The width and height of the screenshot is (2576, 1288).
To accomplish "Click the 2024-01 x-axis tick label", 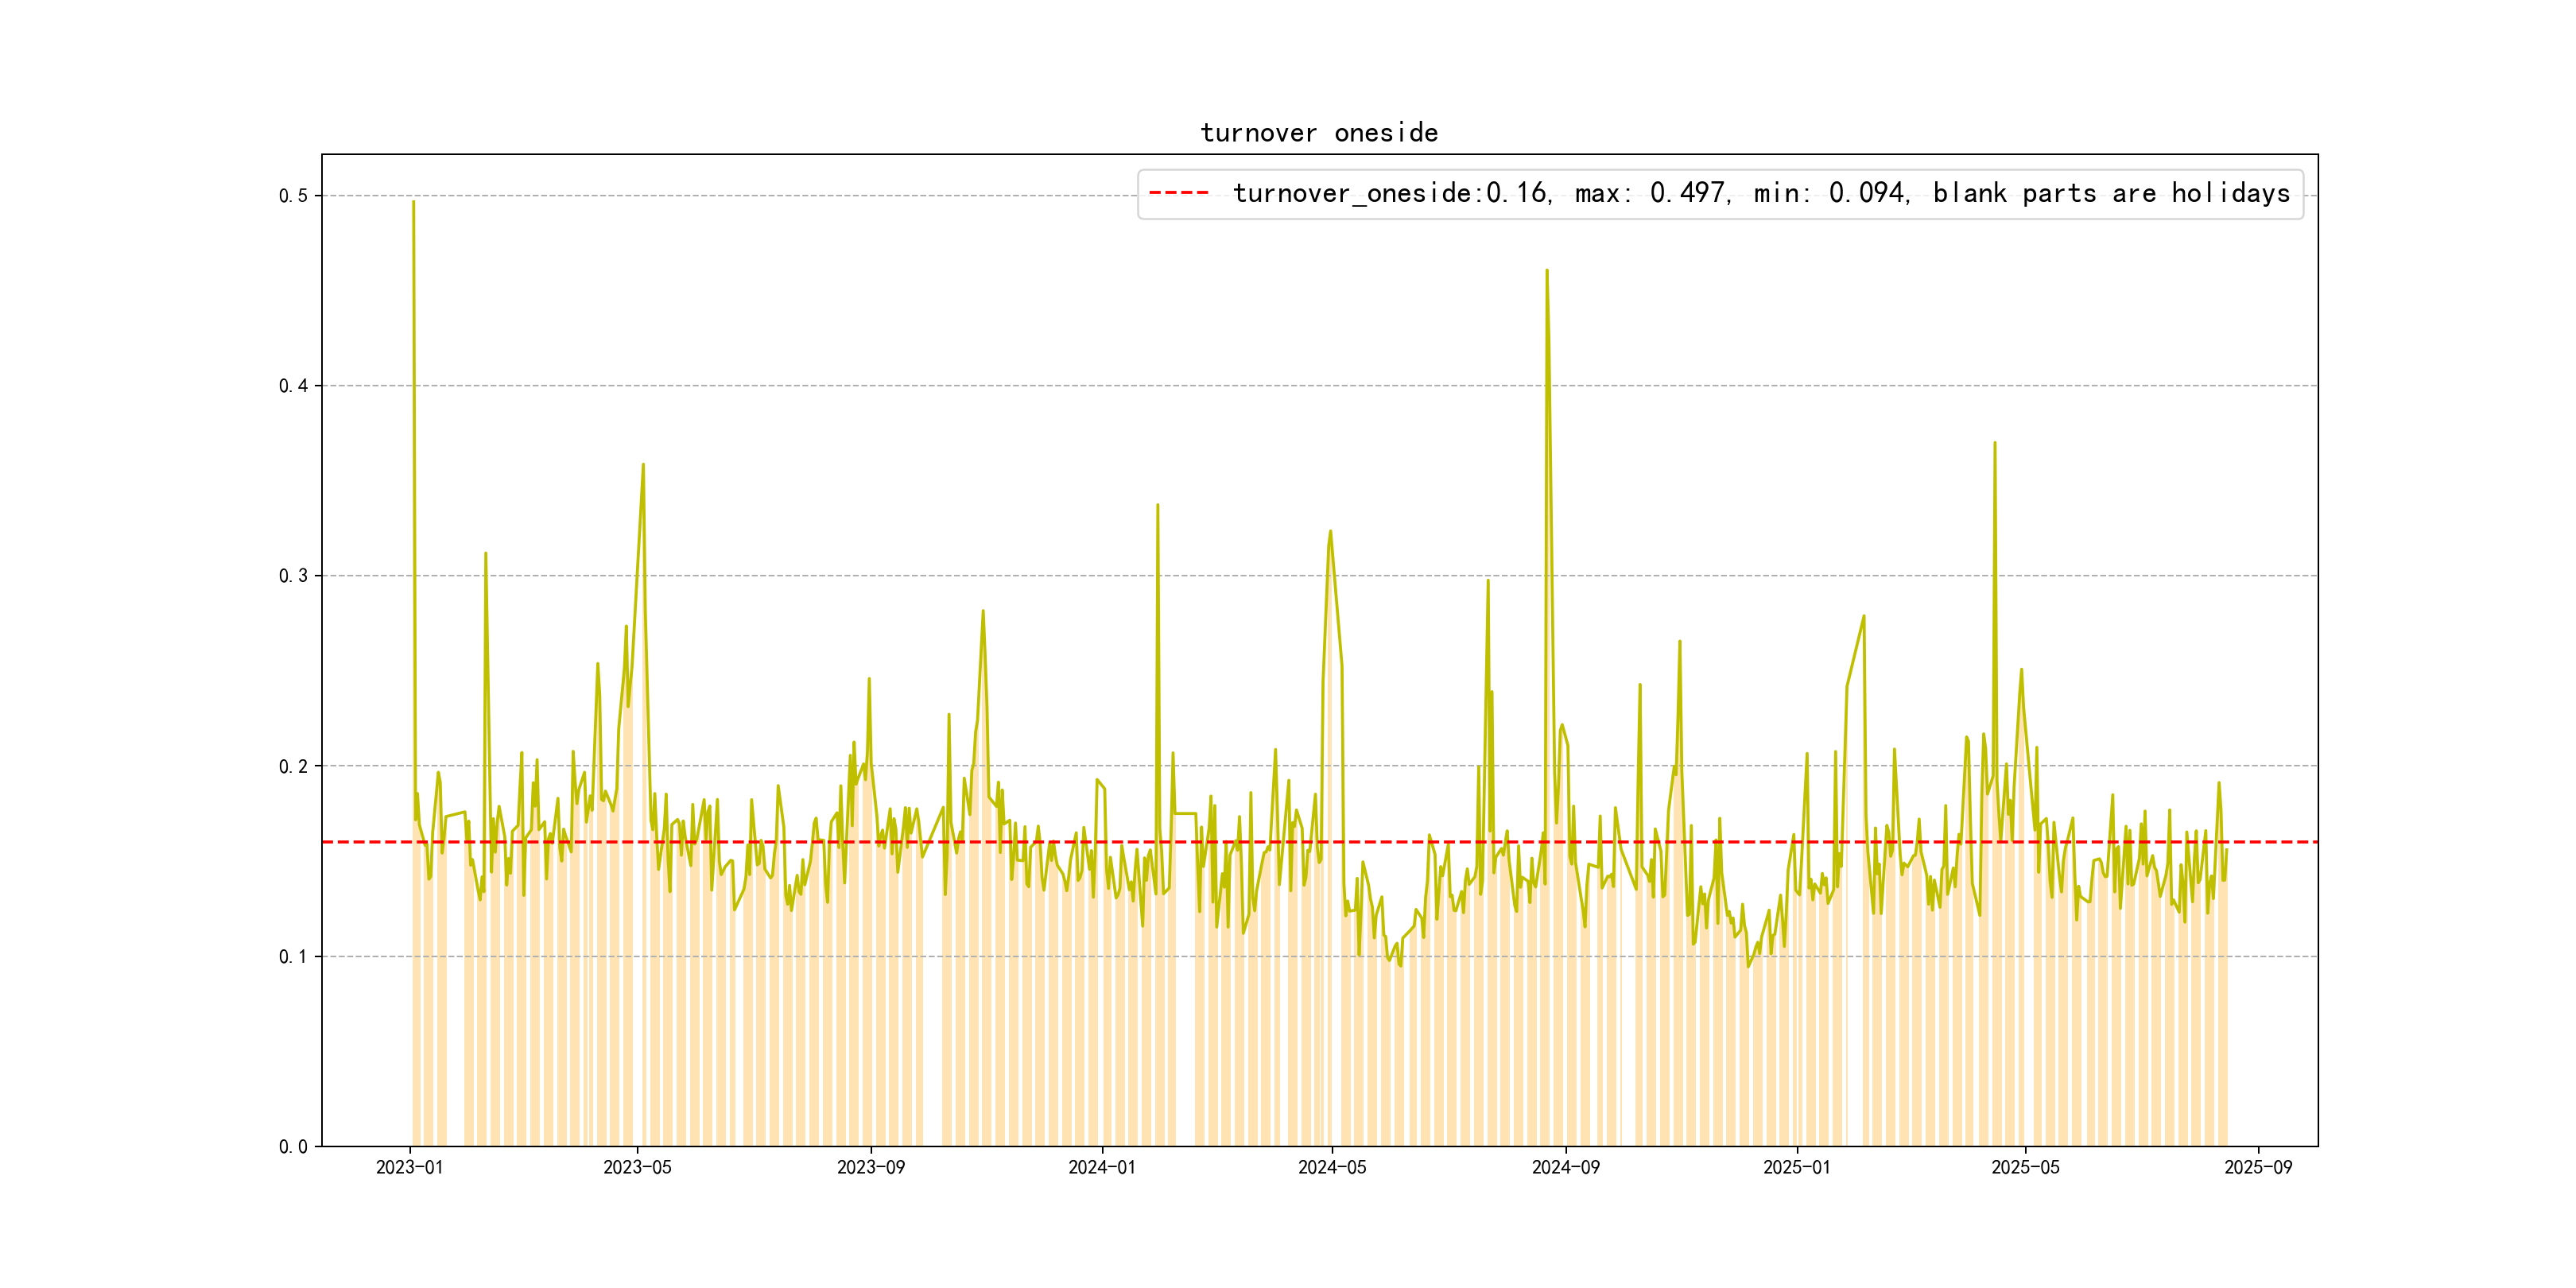I will (1102, 1167).
